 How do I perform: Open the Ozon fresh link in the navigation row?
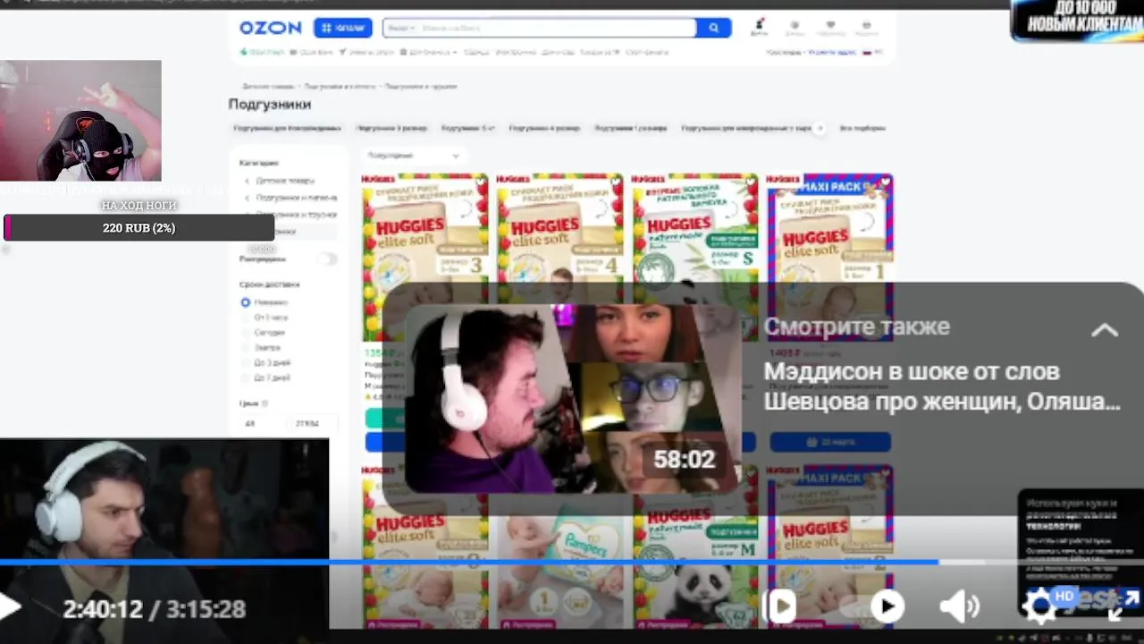pyautogui.click(x=262, y=52)
